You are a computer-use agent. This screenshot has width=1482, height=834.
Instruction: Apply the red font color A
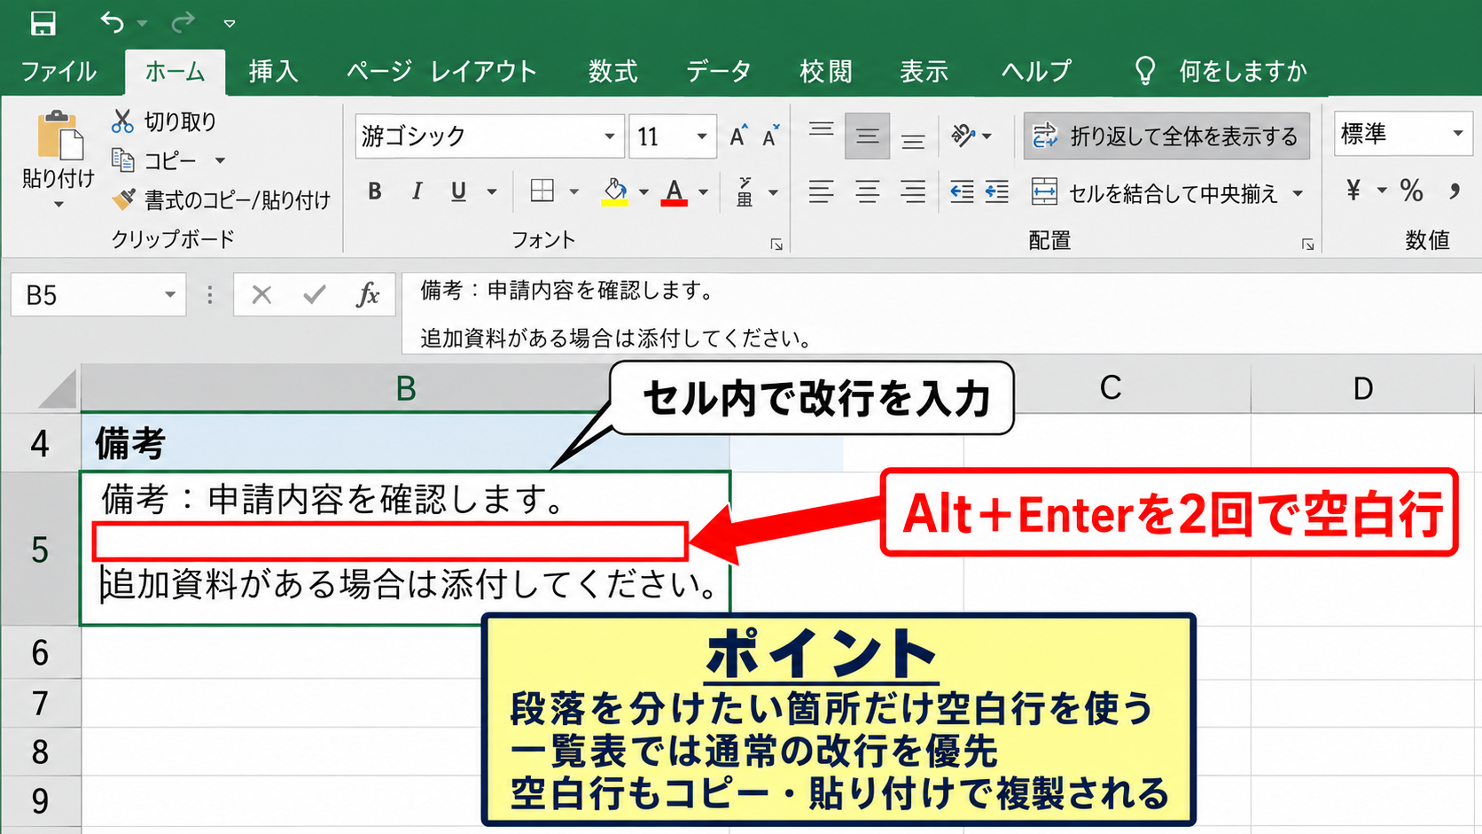[x=675, y=191]
